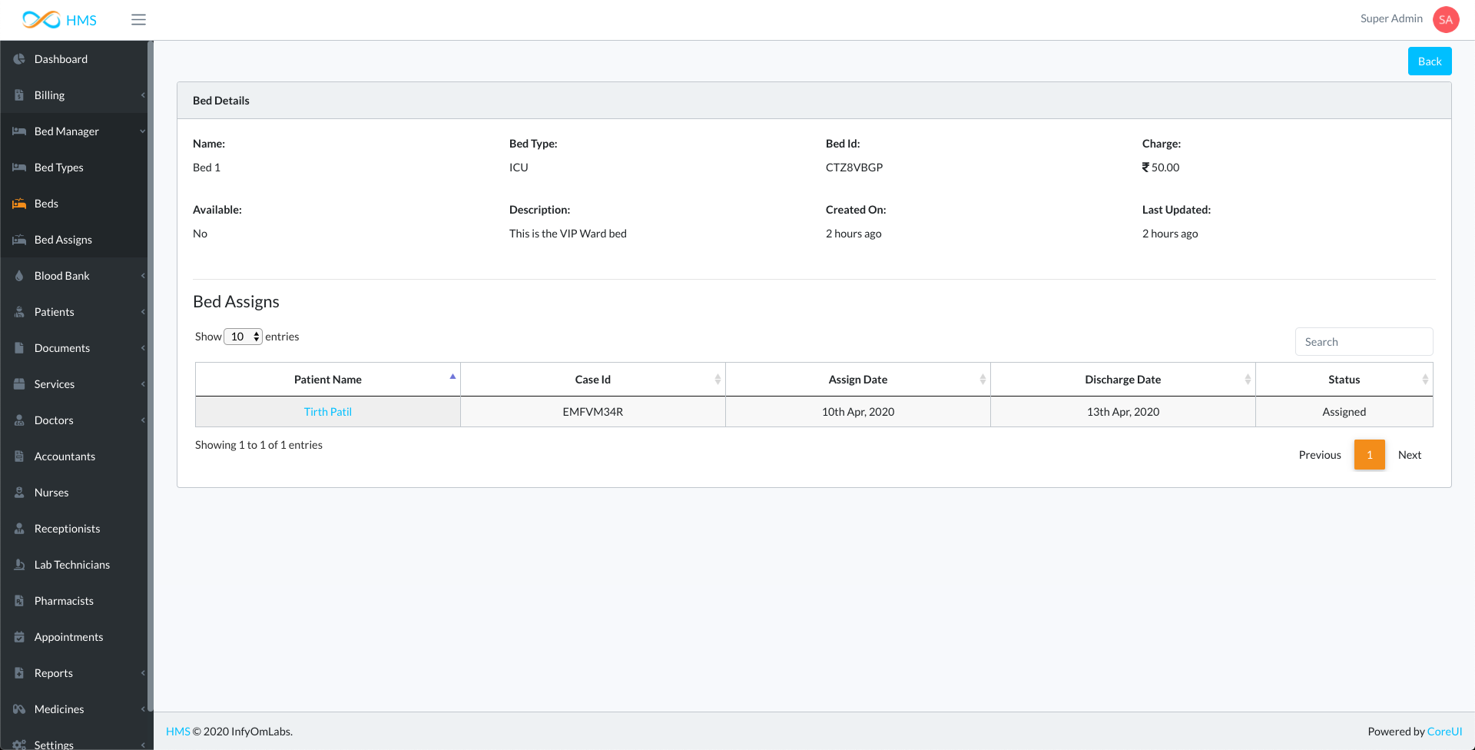Open the Tirth Patil patient link
The width and height of the screenshot is (1475, 750).
coord(328,412)
